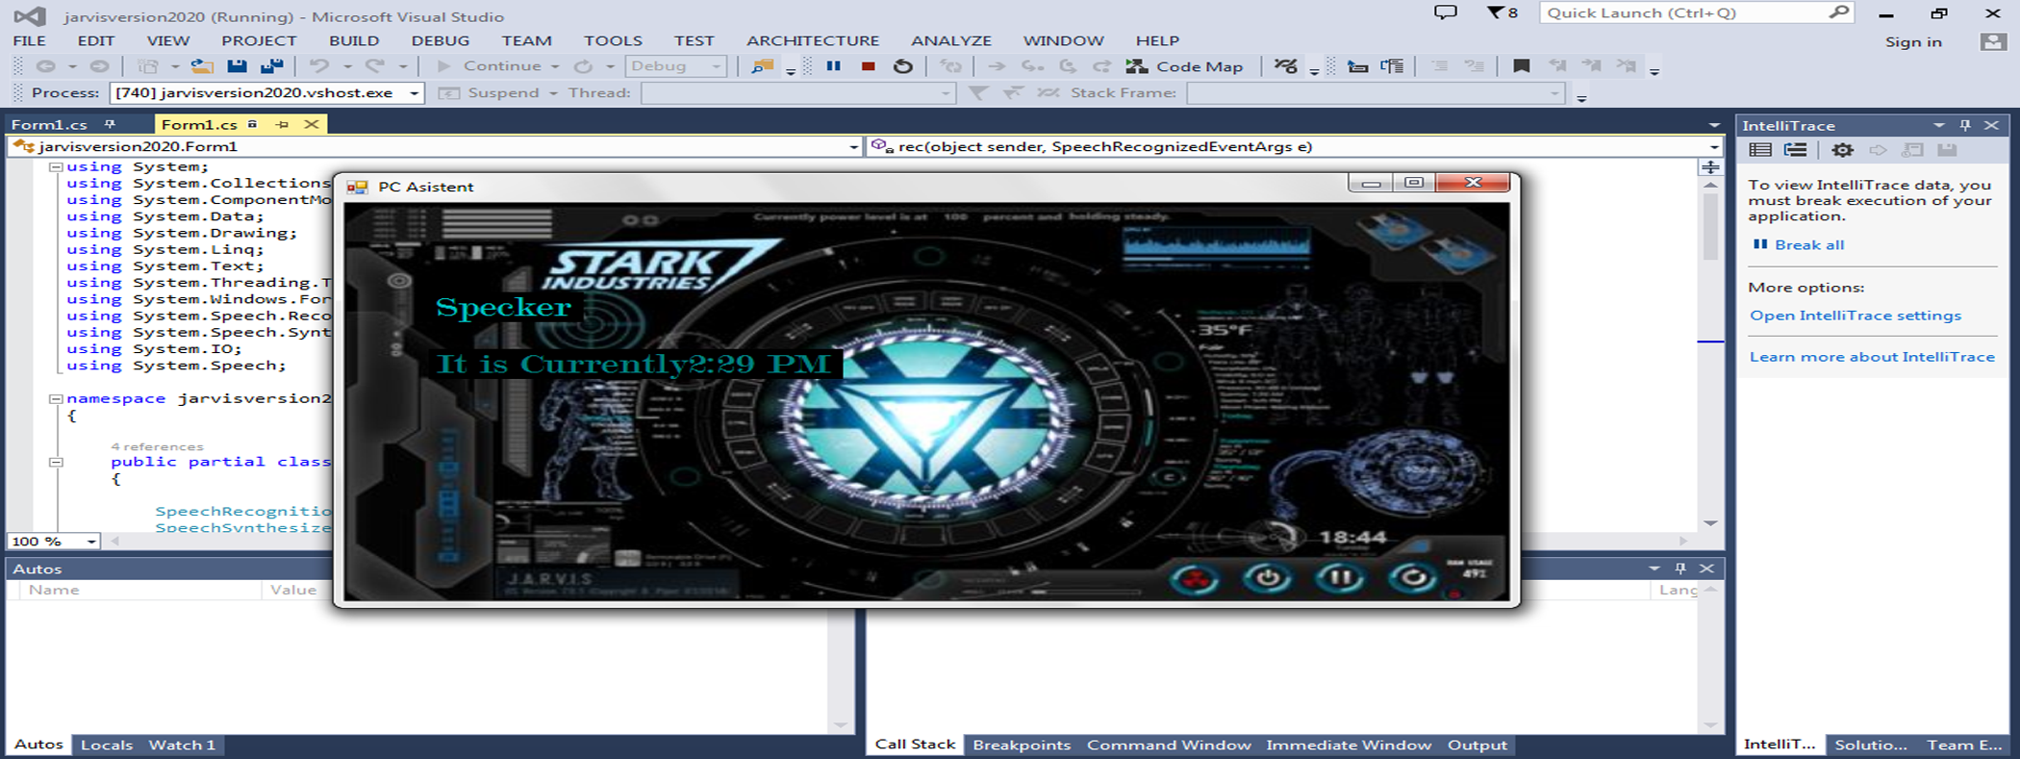
Task: Click the Suspend button
Action: (x=492, y=93)
